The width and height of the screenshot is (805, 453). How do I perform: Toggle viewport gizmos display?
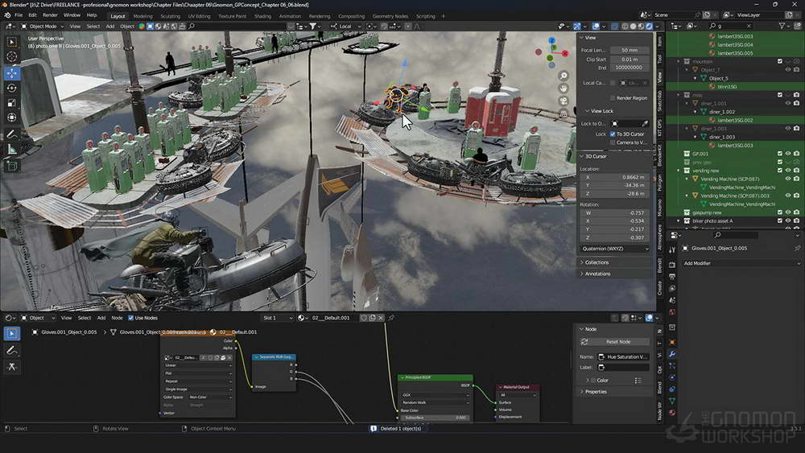(577, 27)
